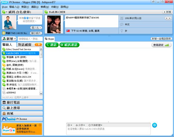The image size is (174, 137).
Task: Click mood text 好HAPPY喔我有新手機了SEW395
Action: click(x=82, y=18)
